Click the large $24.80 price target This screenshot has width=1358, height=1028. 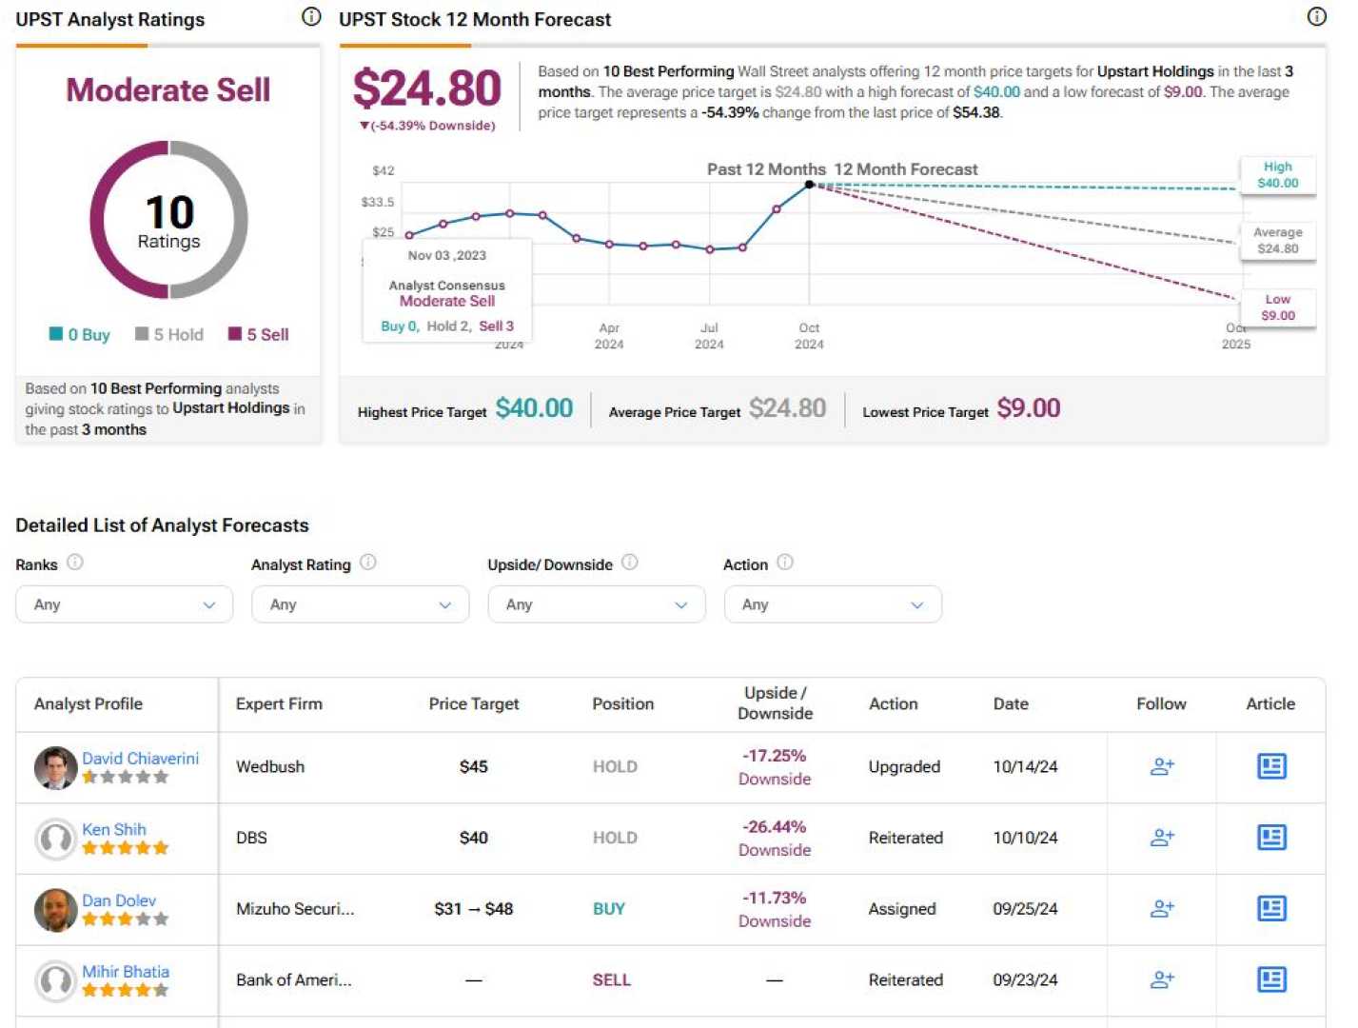tap(427, 89)
